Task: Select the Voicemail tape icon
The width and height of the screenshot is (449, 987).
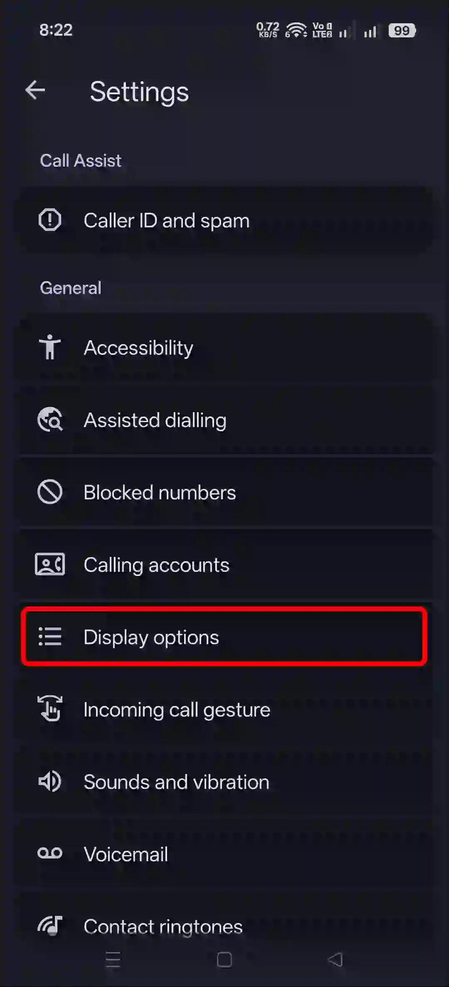Action: click(x=49, y=853)
